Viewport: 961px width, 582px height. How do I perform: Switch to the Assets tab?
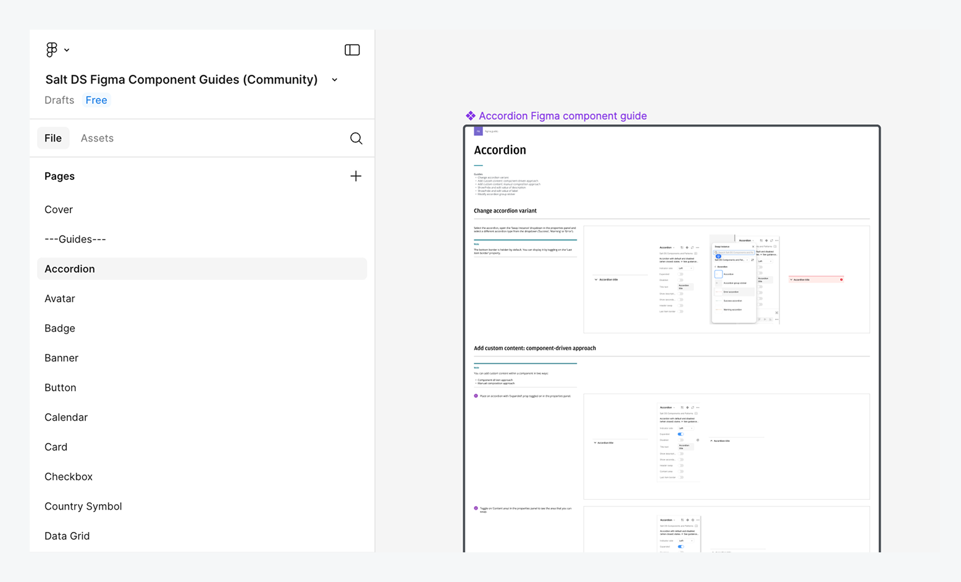pyautogui.click(x=97, y=138)
